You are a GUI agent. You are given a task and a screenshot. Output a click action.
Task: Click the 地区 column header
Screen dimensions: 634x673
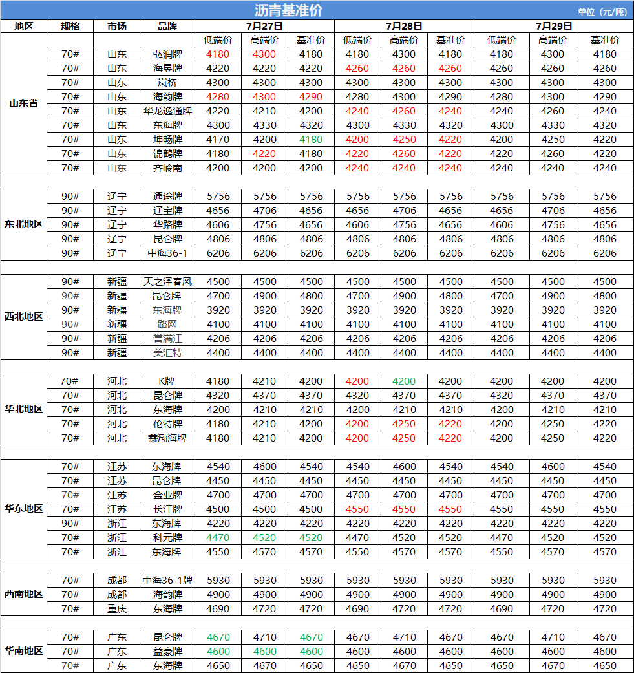pyautogui.click(x=23, y=27)
